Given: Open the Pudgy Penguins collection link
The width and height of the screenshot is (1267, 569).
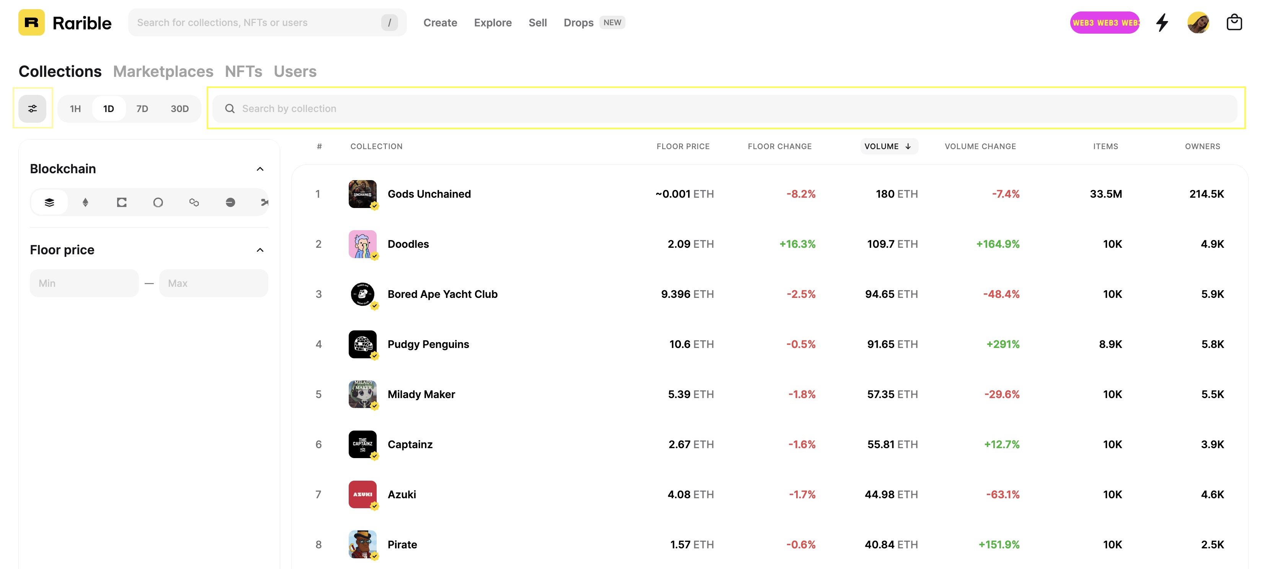Looking at the screenshot, I should pos(428,345).
